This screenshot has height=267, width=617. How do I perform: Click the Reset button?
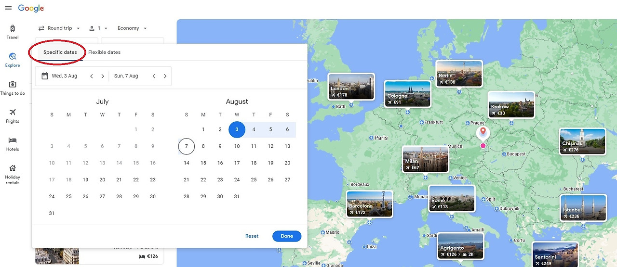click(x=252, y=236)
